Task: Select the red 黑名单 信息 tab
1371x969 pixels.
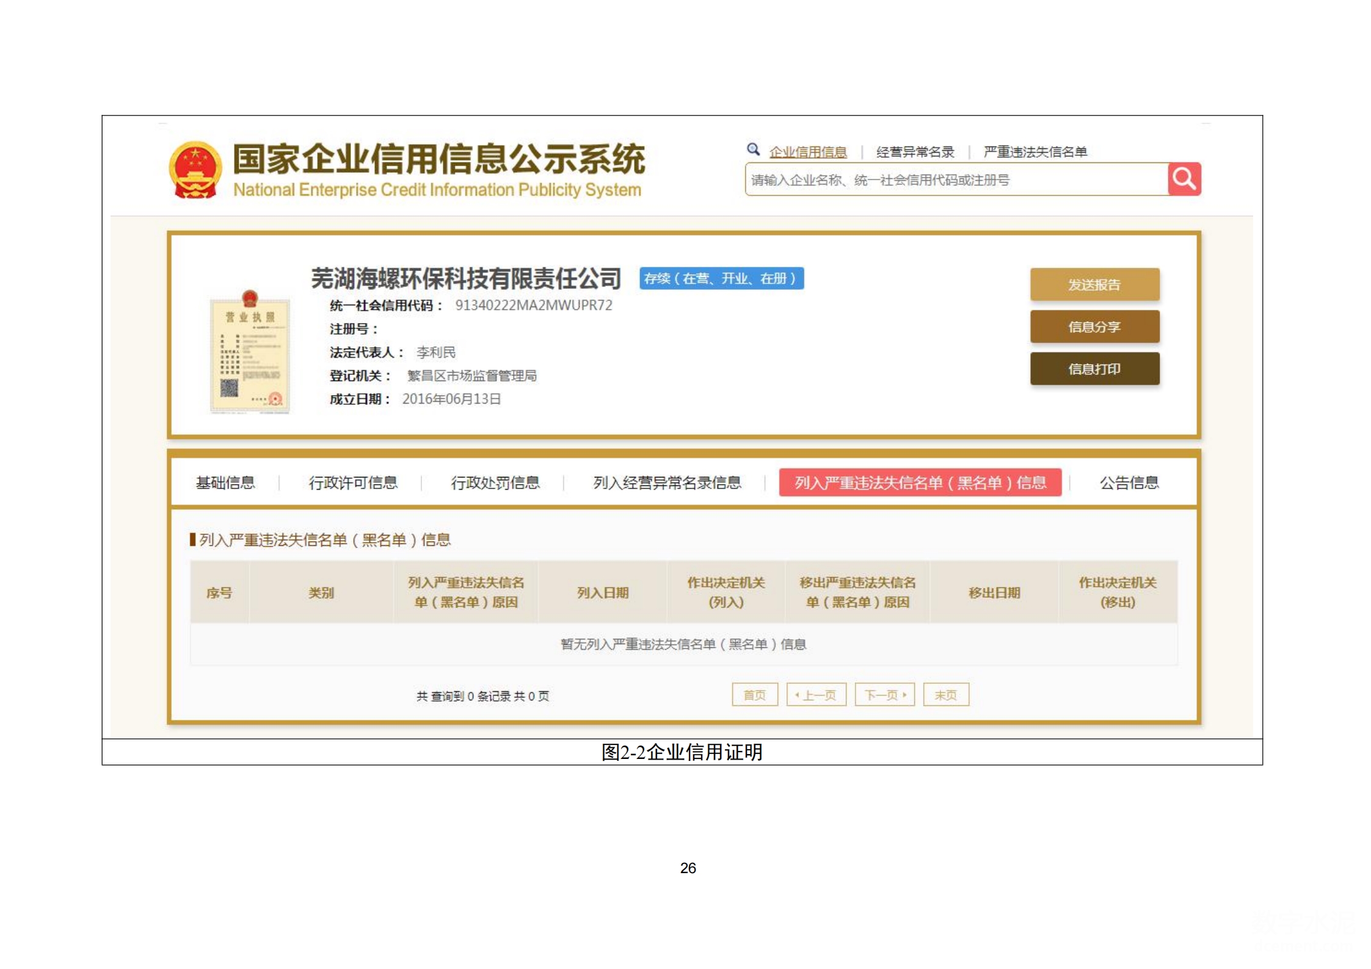Action: coord(920,483)
